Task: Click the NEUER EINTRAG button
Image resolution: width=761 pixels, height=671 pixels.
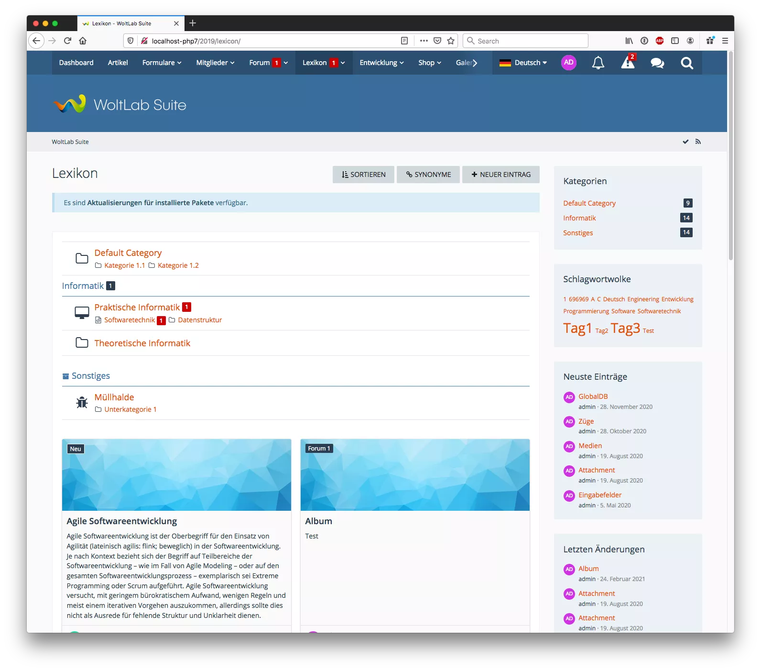Action: pos(500,175)
